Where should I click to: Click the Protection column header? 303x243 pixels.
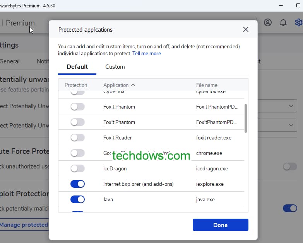click(76, 85)
